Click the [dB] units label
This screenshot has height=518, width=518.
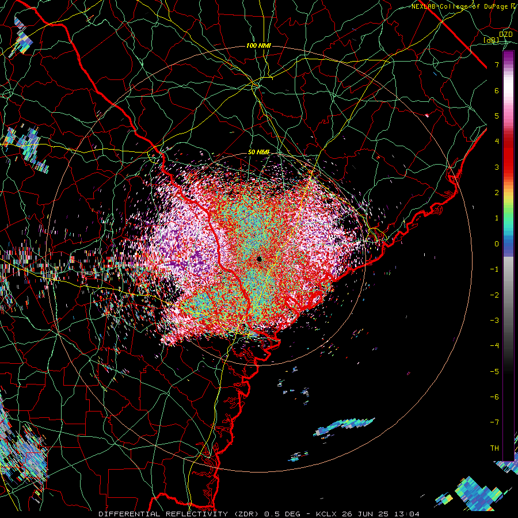click(x=492, y=40)
